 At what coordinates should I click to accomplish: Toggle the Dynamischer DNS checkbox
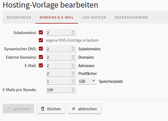pos(41,49)
